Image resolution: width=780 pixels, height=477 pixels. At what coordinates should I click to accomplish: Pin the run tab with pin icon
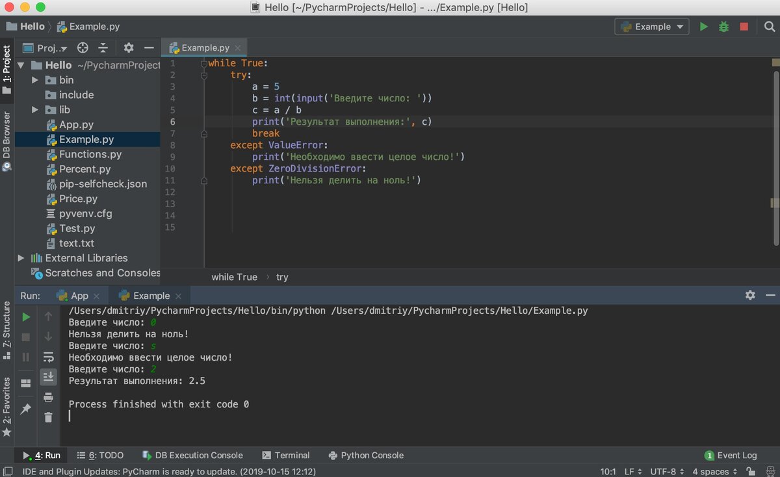(26, 409)
